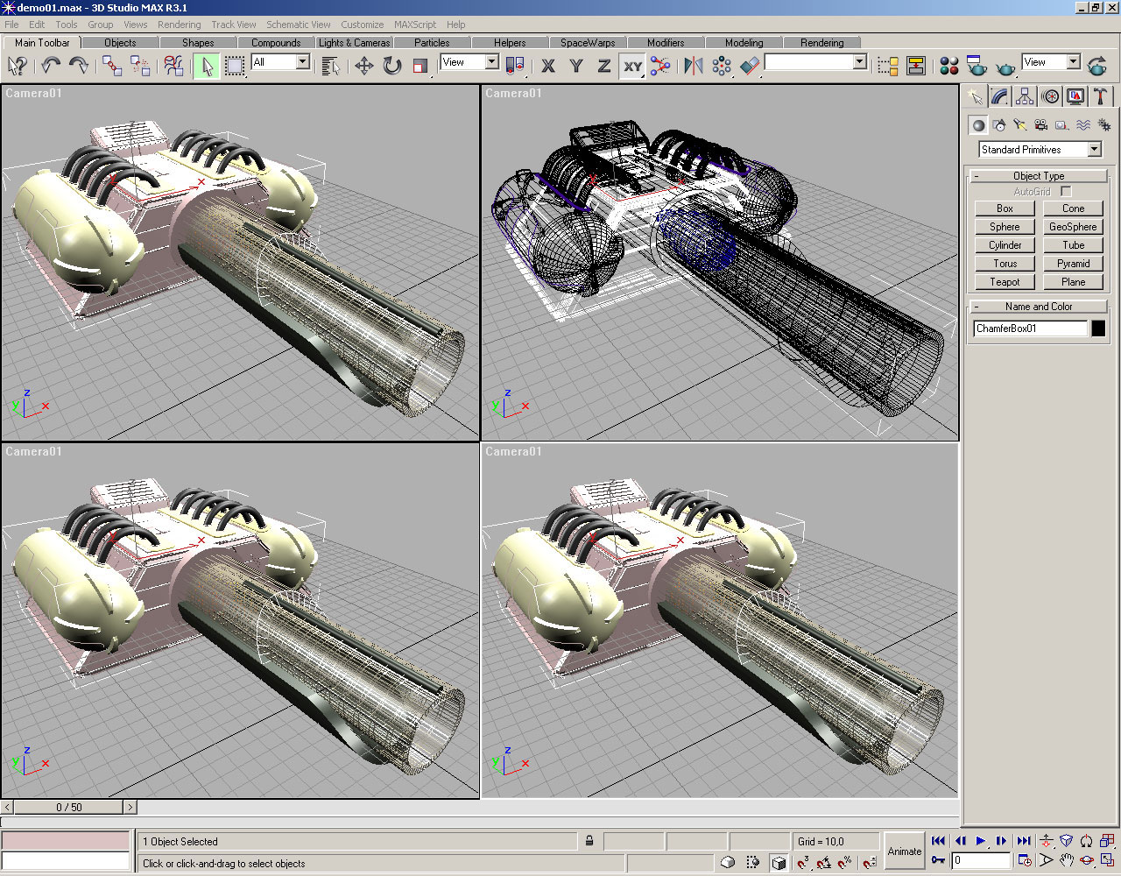The width and height of the screenshot is (1121, 876).
Task: Switch to the Utilities hammer panel
Action: click(1101, 96)
